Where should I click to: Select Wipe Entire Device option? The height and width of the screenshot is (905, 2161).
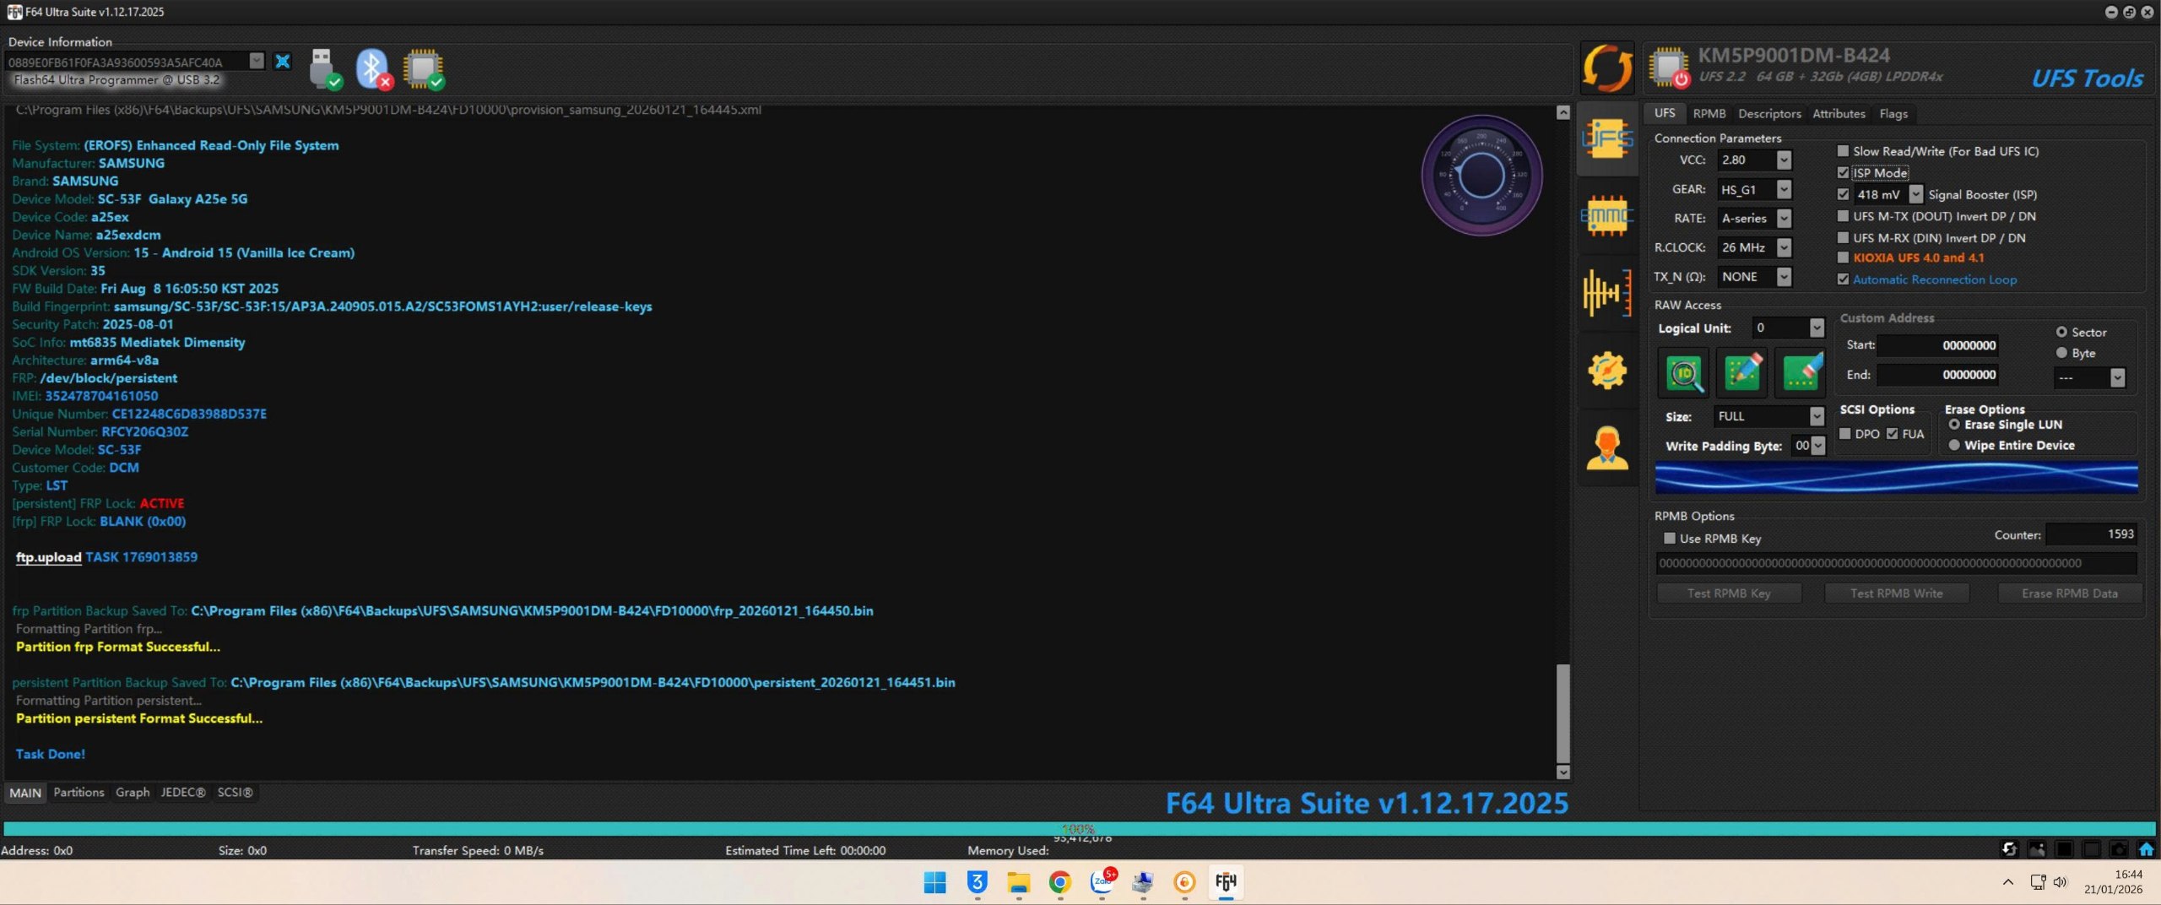[x=1953, y=445]
